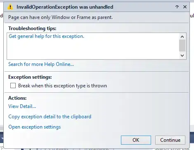Confirm with the OK button
The width and height of the screenshot is (194, 150).
[x=136, y=140]
